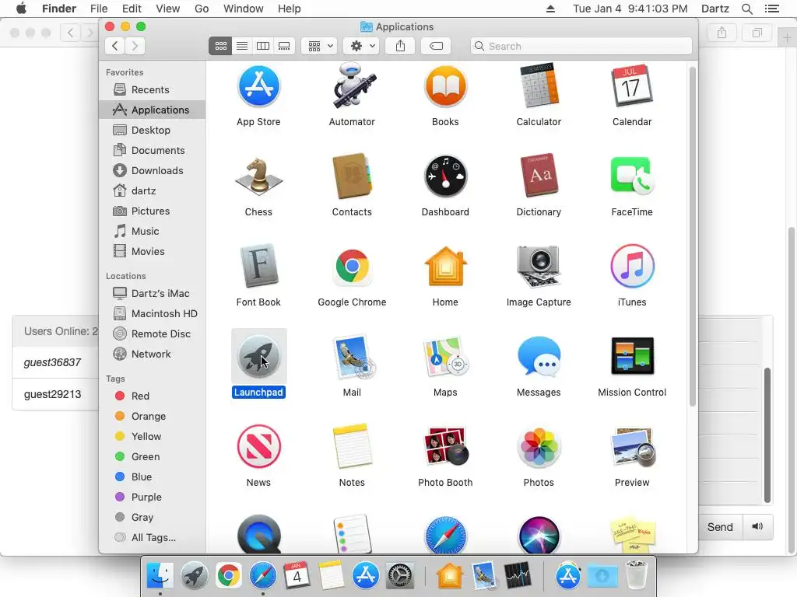Image resolution: width=797 pixels, height=597 pixels.
Task: Open the App Store application icon
Action: [258, 86]
